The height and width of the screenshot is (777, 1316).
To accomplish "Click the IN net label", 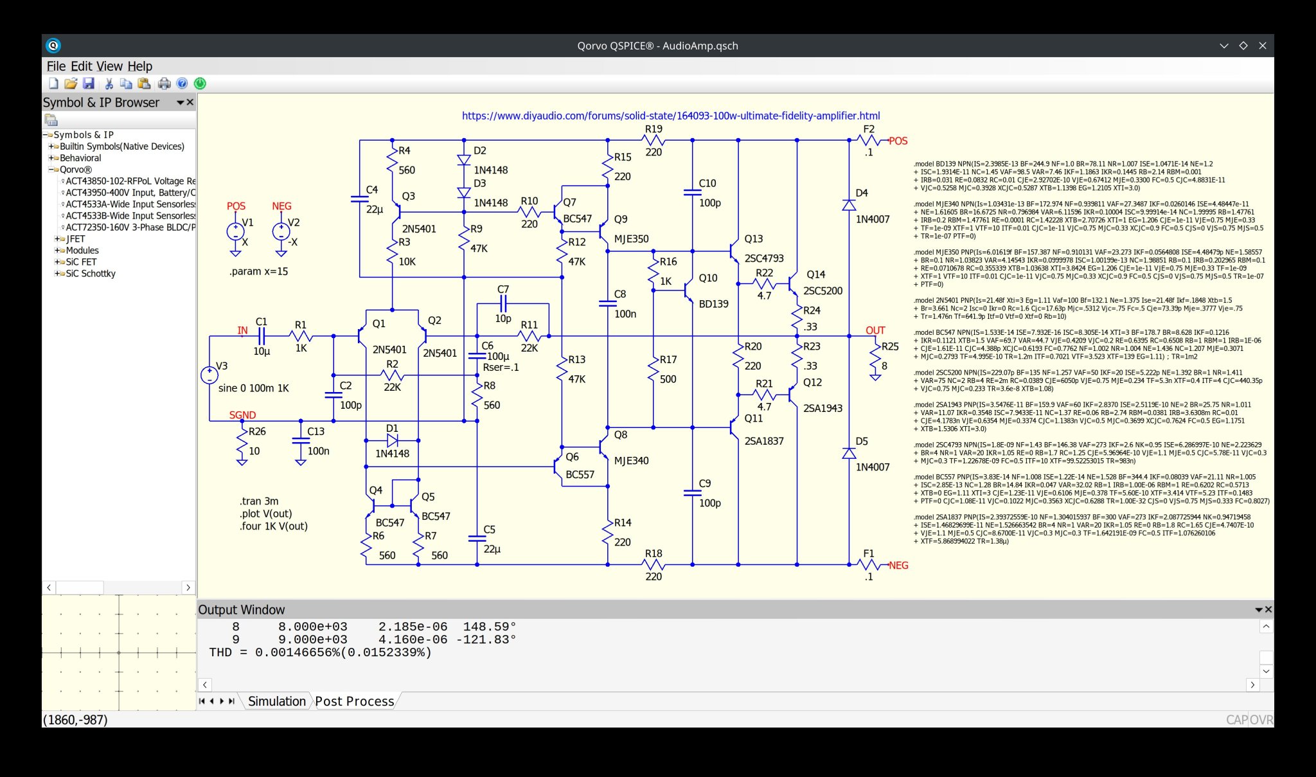I will [x=242, y=330].
